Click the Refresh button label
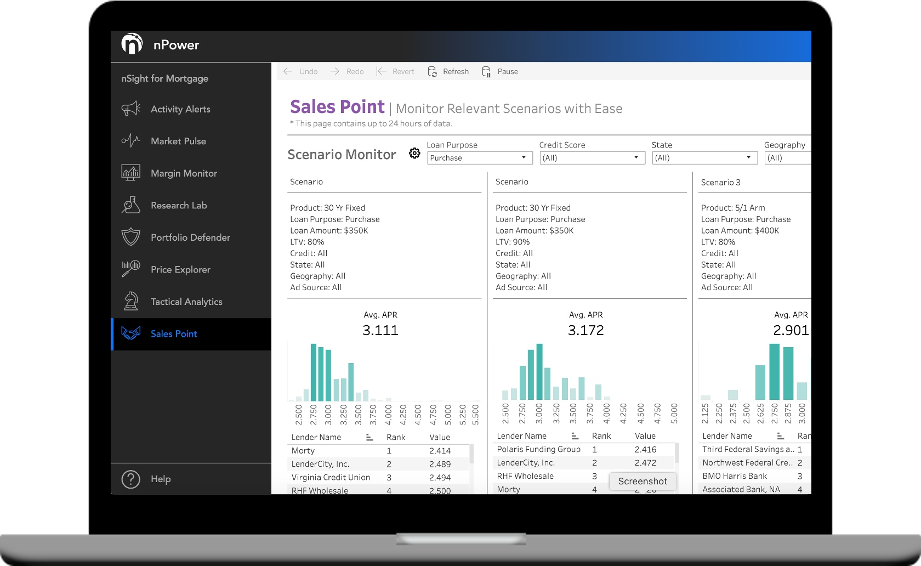Screen dimensions: 921x566 pos(456,71)
